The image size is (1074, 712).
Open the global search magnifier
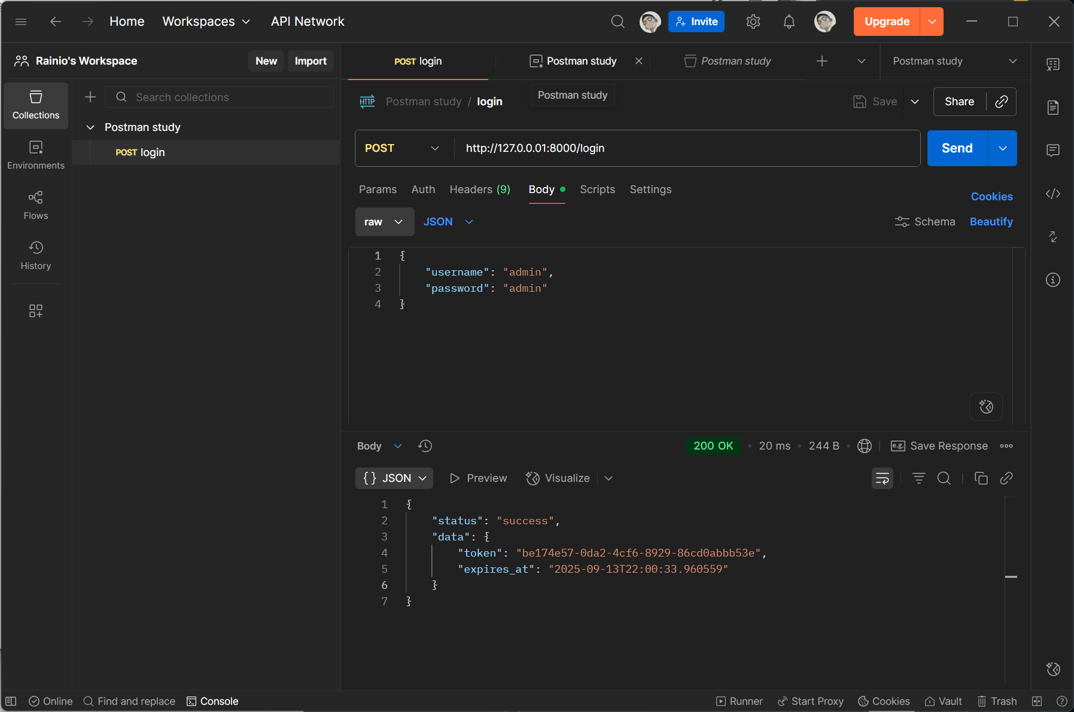pyautogui.click(x=617, y=22)
